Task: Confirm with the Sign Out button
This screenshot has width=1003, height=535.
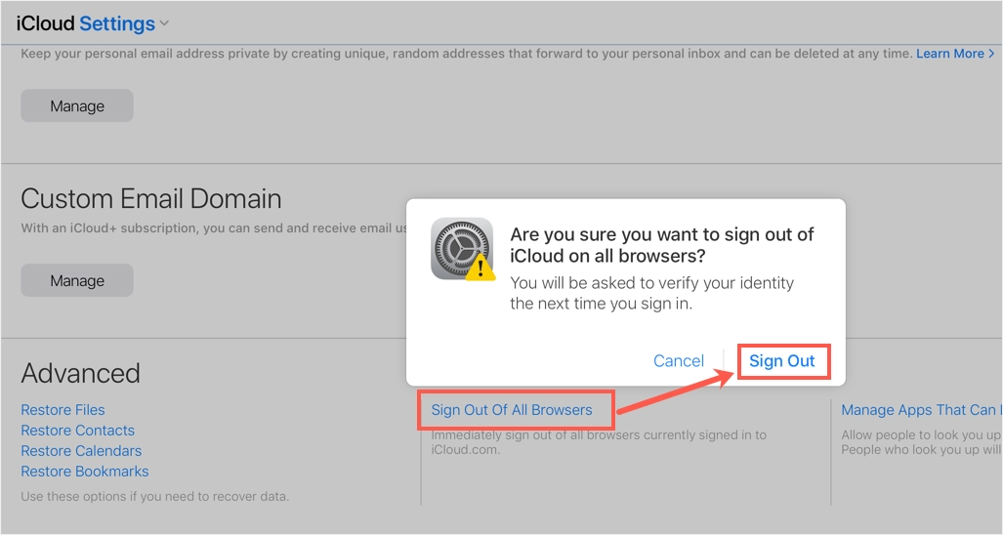Action: [782, 361]
